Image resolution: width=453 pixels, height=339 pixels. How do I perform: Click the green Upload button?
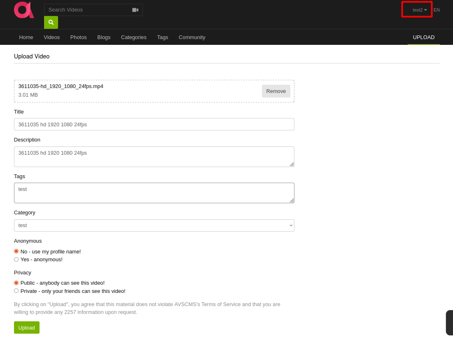(x=26, y=327)
